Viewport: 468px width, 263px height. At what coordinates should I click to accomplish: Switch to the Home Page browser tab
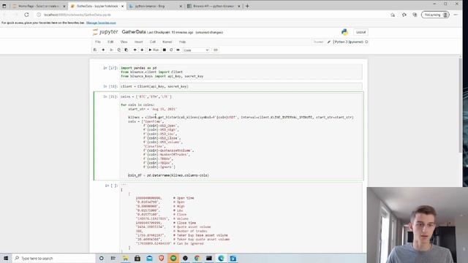point(39,6)
